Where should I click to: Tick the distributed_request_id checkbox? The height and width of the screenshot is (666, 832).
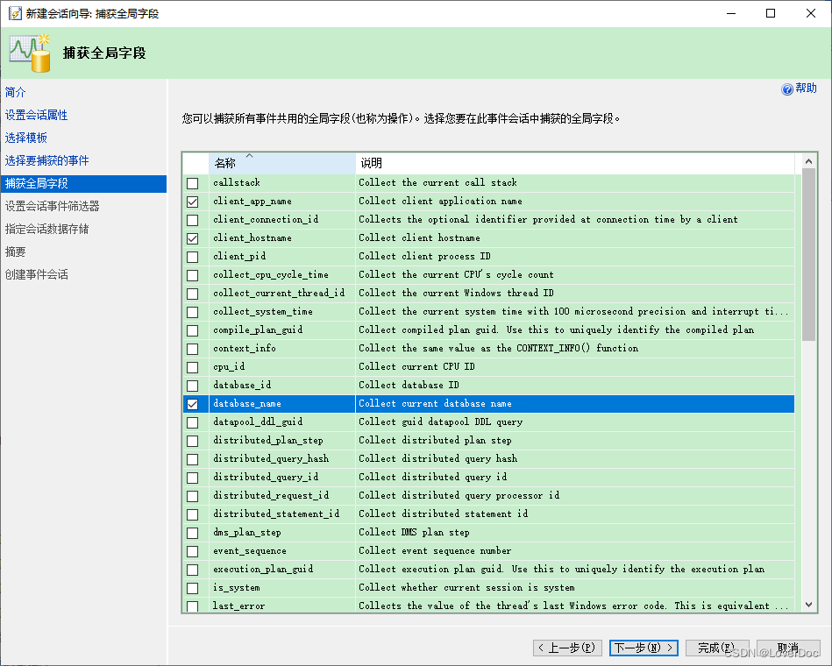(x=193, y=496)
